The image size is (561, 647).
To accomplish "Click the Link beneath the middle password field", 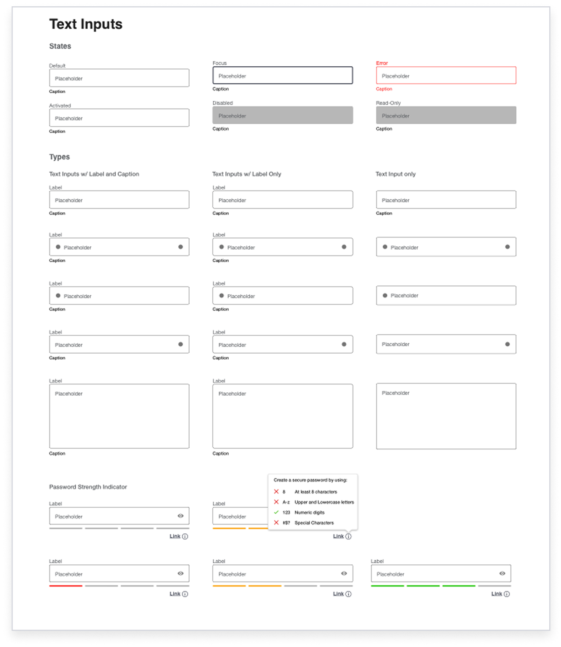I will point(338,594).
